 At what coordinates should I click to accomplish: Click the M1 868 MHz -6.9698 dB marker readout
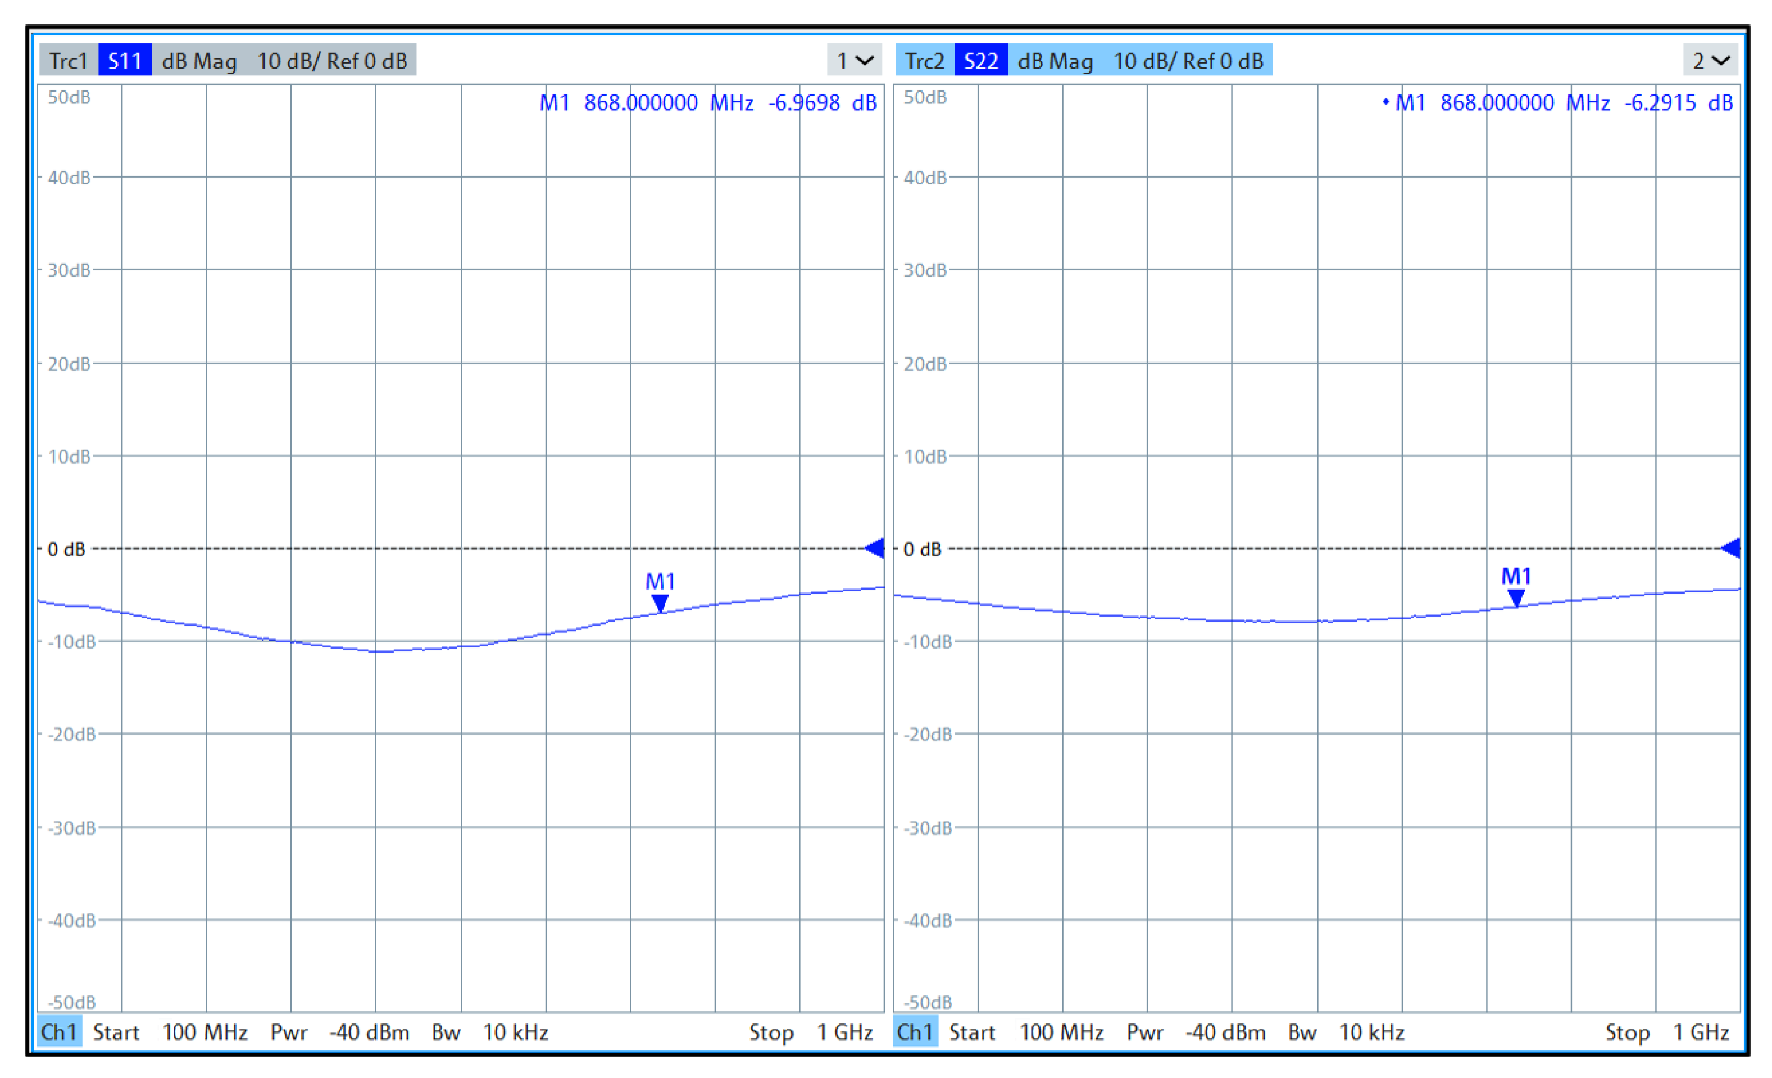[708, 103]
